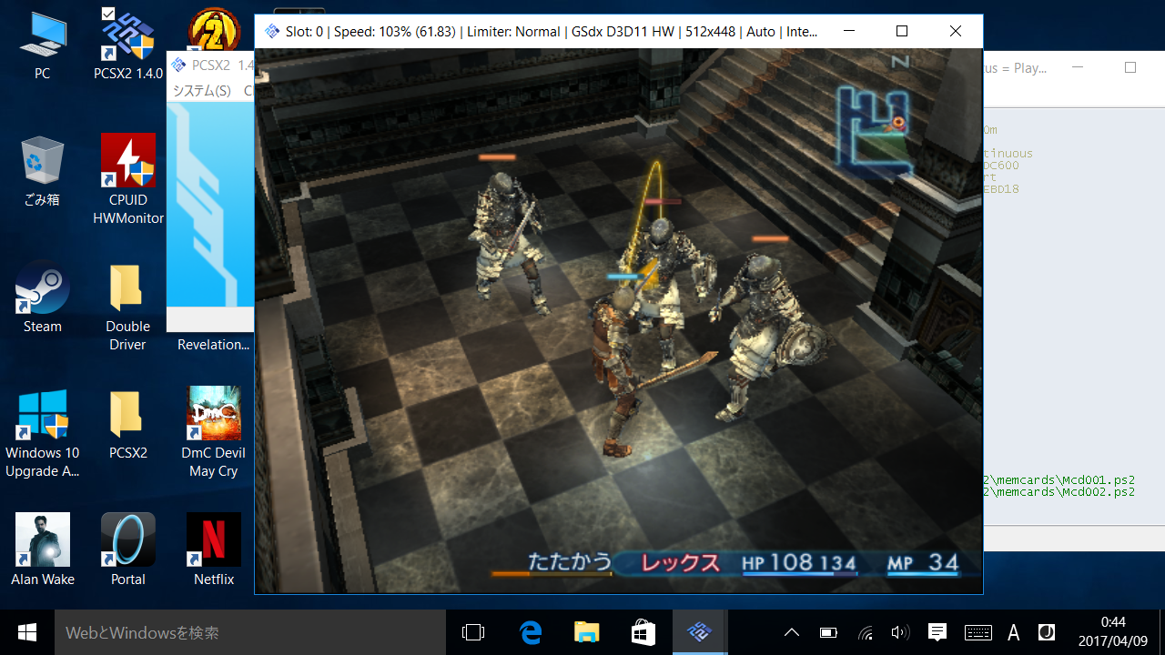Click the PCSX2 main window title bar
This screenshot has height=655, width=1165.
pyautogui.click(x=212, y=65)
